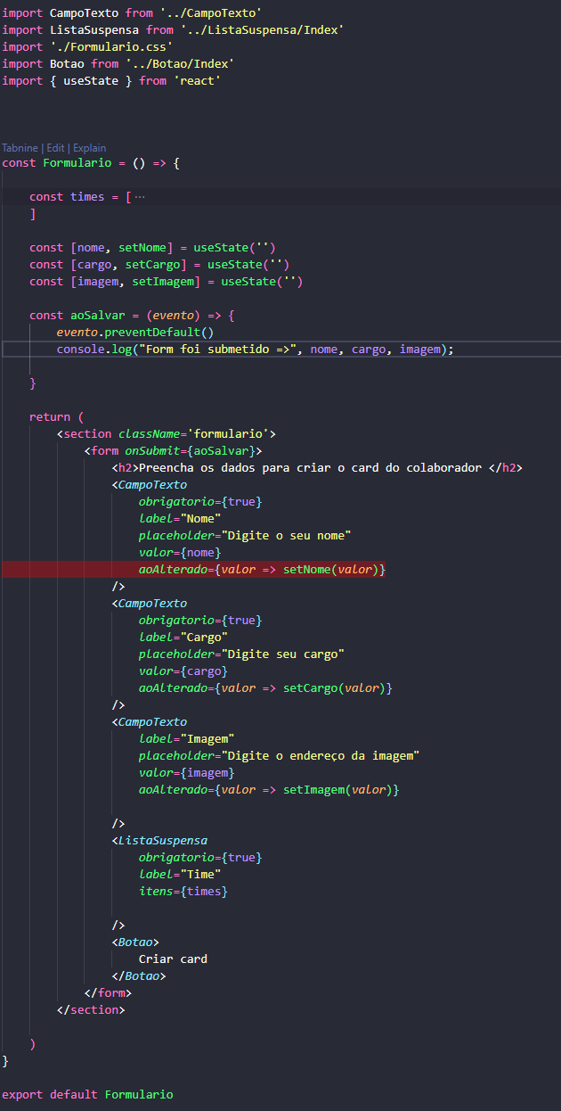Click setCargo(valor) in the aoAlterado line
The height and width of the screenshot is (1111, 561).
point(334,688)
